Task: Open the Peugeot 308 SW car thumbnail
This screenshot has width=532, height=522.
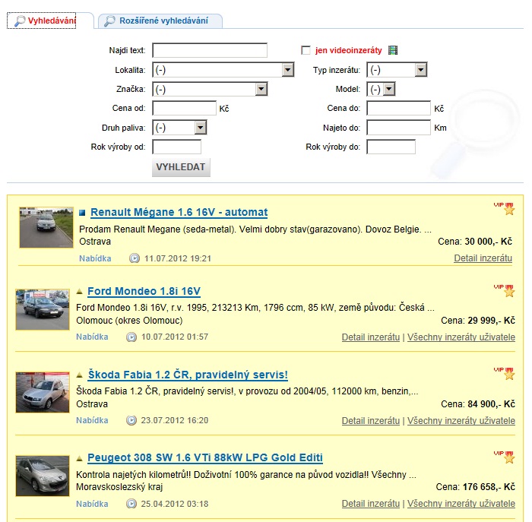Action: [43, 476]
